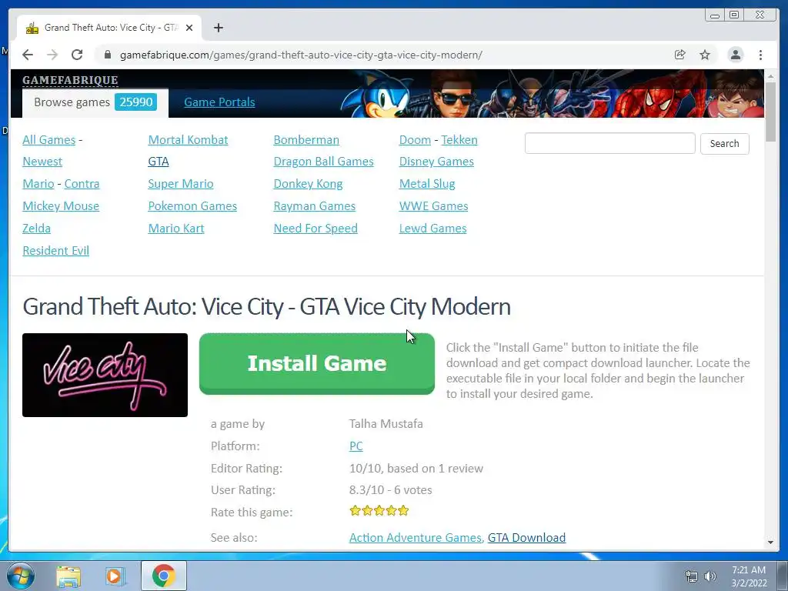The image size is (788, 591).
Task: Open Dragon Ball Games link
Action: point(324,162)
